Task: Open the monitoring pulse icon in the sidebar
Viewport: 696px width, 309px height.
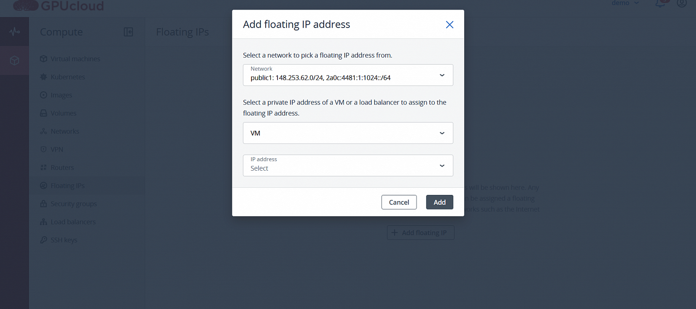Action: [14, 32]
